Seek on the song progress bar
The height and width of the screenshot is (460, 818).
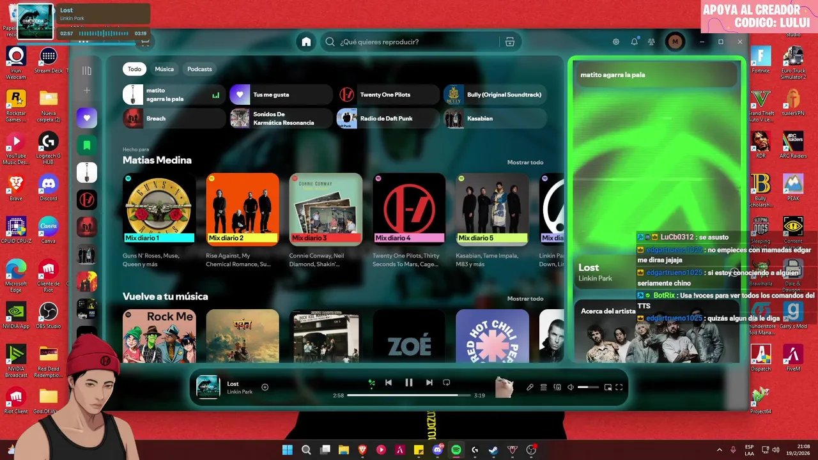click(x=409, y=395)
